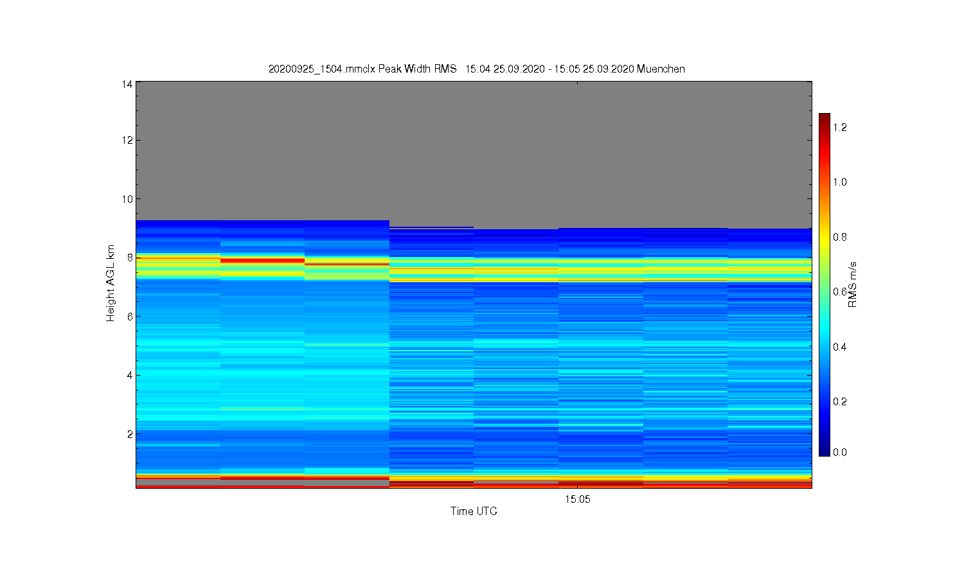Click the Time UTC x-axis label
This screenshot has height=578, width=964.
(474, 511)
